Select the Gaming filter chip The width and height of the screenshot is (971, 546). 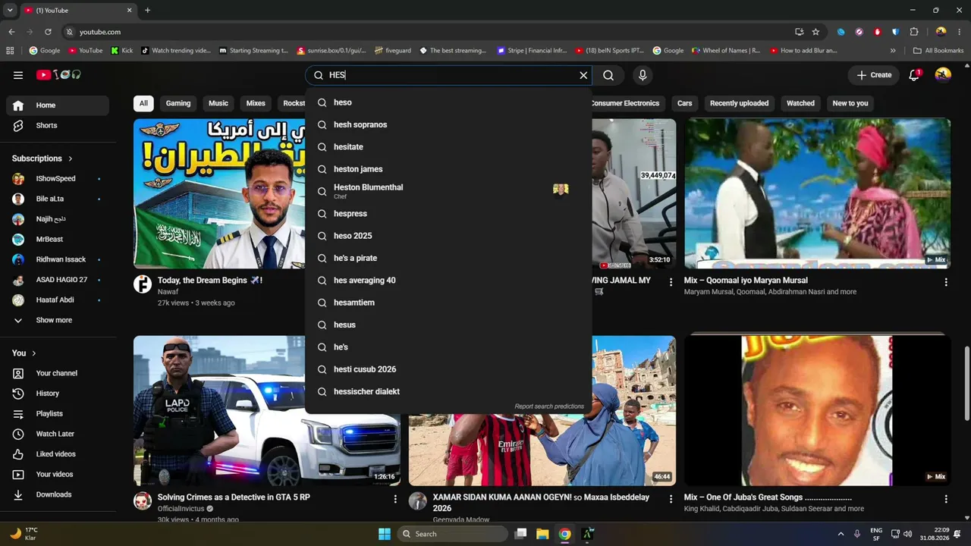point(178,103)
